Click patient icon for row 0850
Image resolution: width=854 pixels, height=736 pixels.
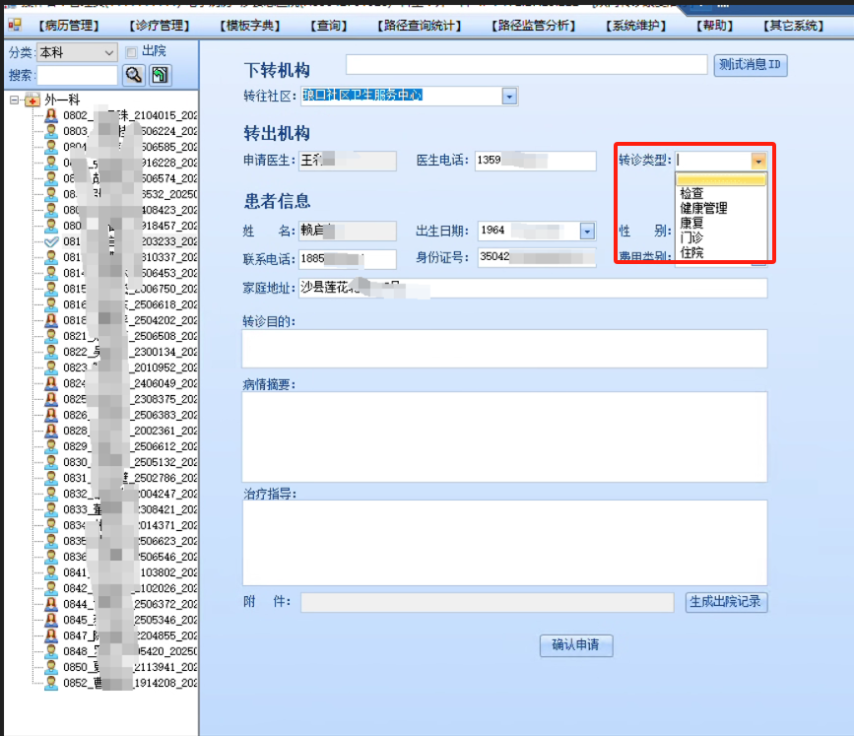pyautogui.click(x=51, y=667)
